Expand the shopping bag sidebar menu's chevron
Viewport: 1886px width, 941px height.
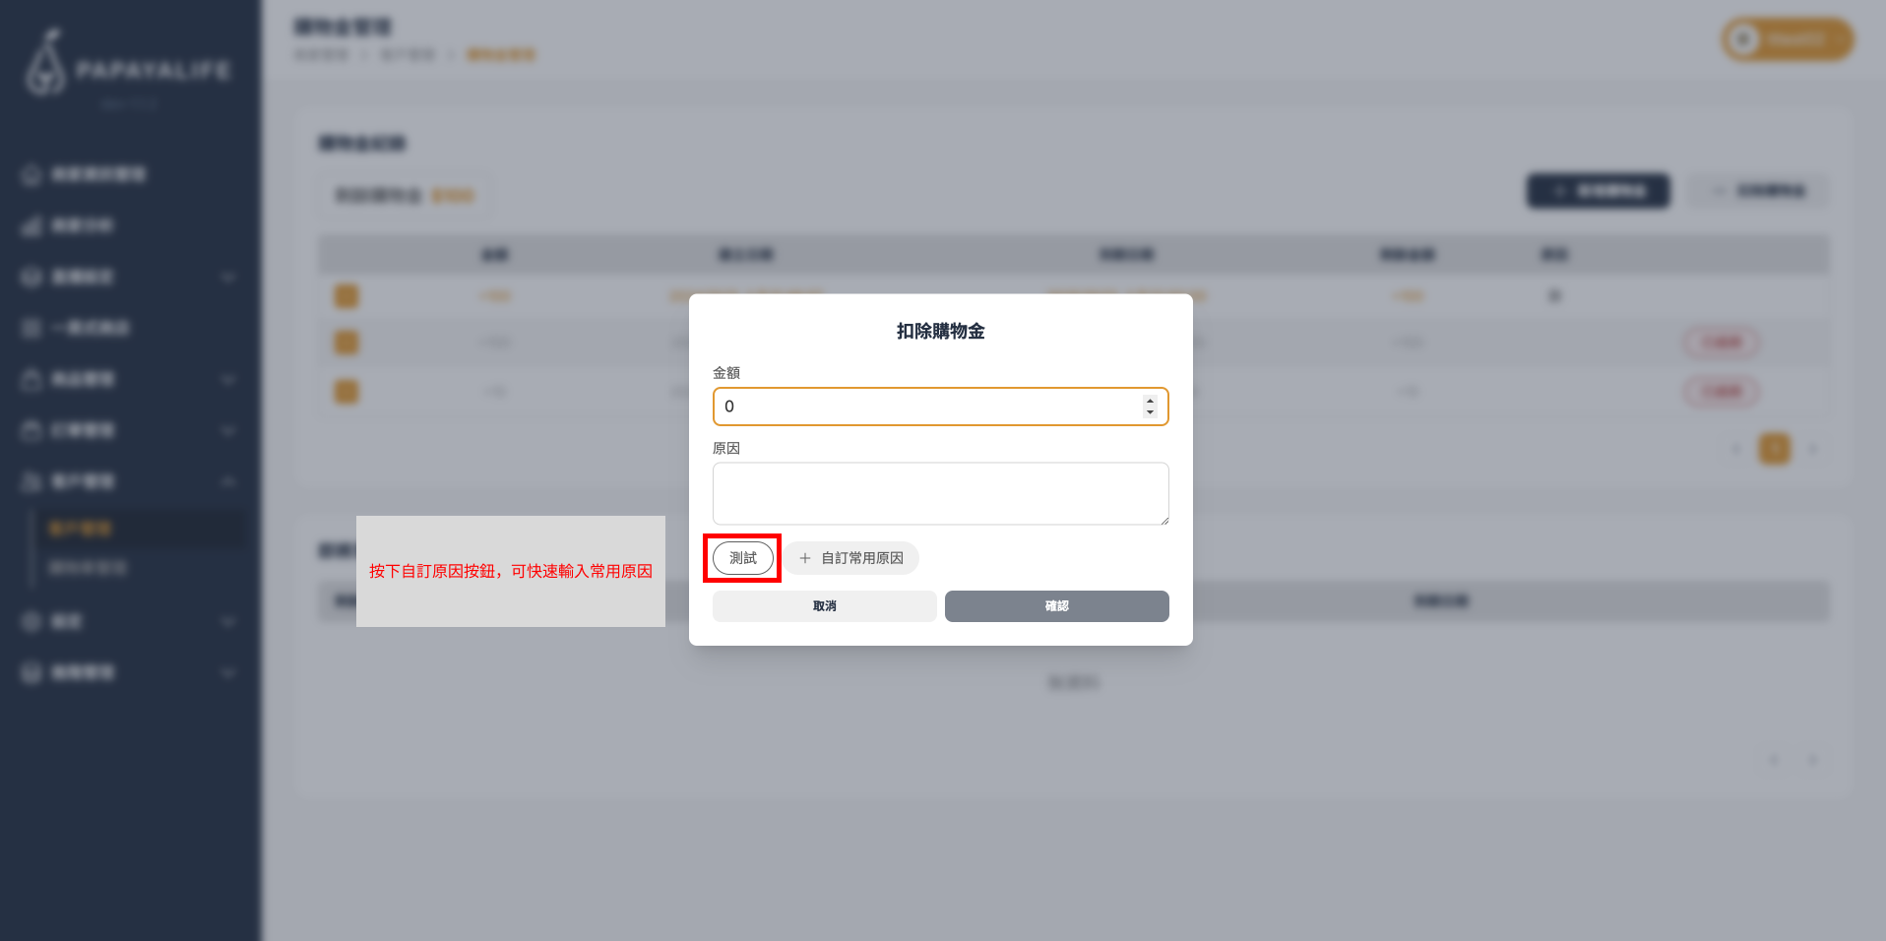tap(228, 380)
